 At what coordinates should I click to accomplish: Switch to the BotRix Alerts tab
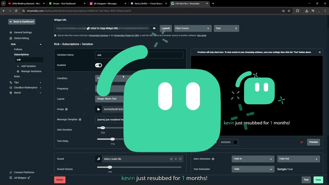pos(149,4)
